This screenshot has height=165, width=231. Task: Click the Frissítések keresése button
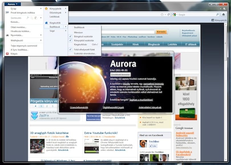(x=120, y=74)
